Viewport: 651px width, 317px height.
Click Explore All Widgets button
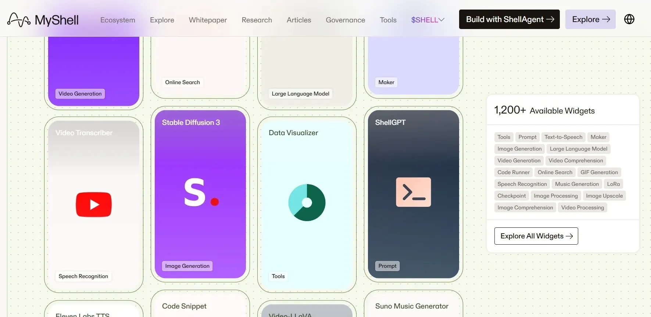[536, 236]
